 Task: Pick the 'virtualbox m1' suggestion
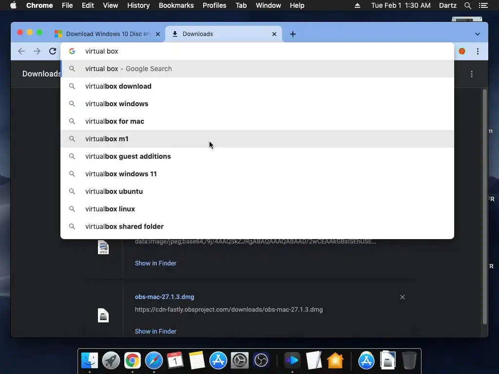(257, 139)
